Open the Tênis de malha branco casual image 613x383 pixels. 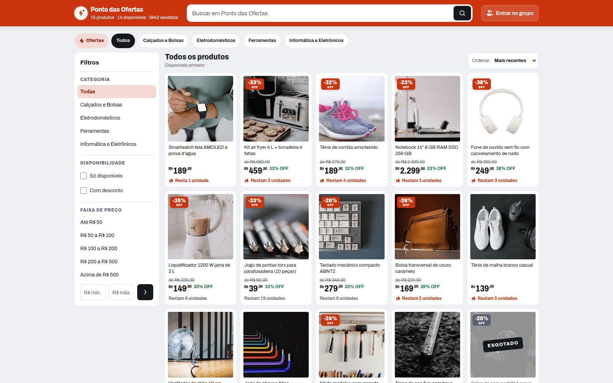[503, 227]
